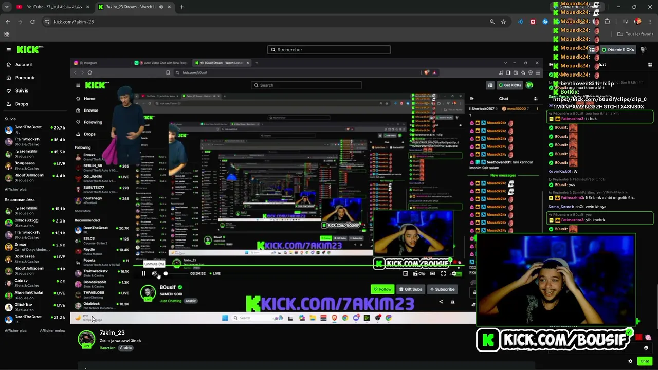Open Trainwreckstv under the Suivis list
The width and height of the screenshot is (658, 370).
click(34, 141)
